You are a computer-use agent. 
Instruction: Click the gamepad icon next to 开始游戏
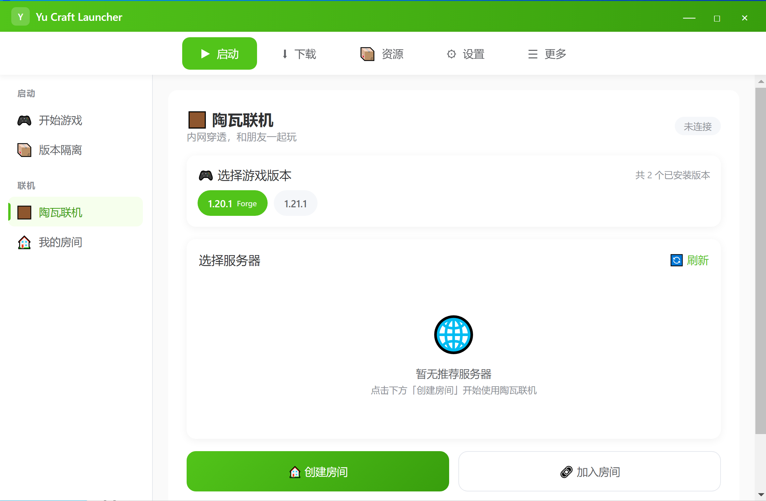pyautogui.click(x=24, y=120)
